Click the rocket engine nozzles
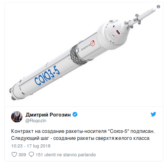 pyautogui.click(x=13, y=93)
